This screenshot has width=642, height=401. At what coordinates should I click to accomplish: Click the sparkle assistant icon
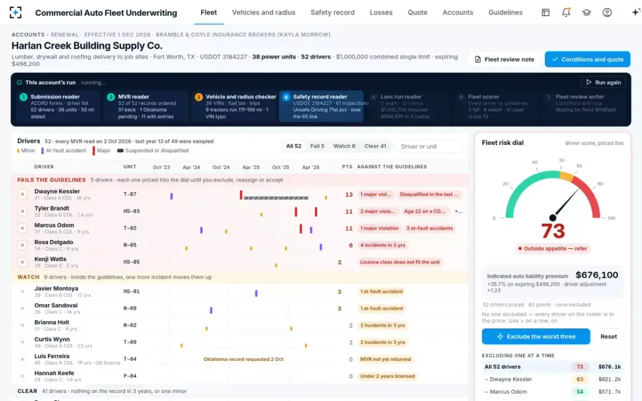pos(636,12)
